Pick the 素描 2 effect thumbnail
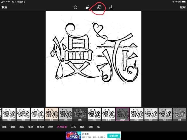The height and width of the screenshot is (140, 187). click(x=137, y=114)
